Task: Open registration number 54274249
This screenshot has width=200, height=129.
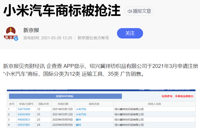Action: coord(24,109)
